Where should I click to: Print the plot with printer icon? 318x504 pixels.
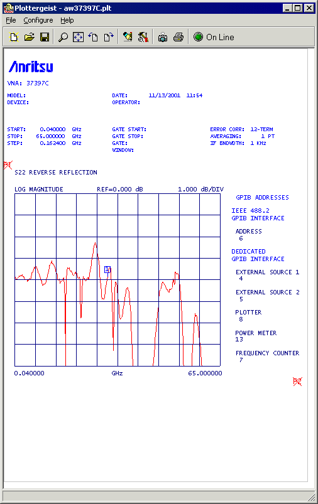[178, 37]
